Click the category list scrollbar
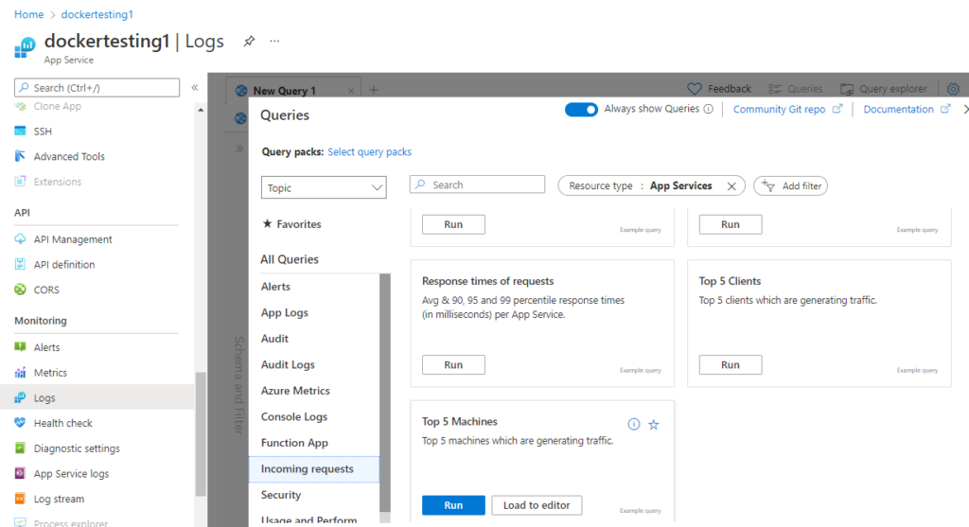The image size is (969, 527). (385, 393)
